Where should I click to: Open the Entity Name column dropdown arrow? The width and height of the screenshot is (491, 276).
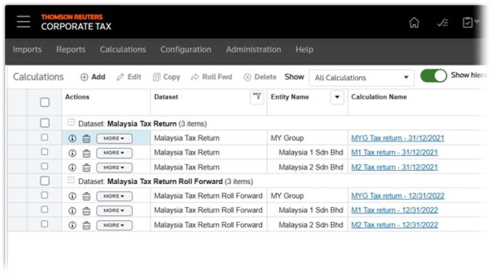[337, 97]
